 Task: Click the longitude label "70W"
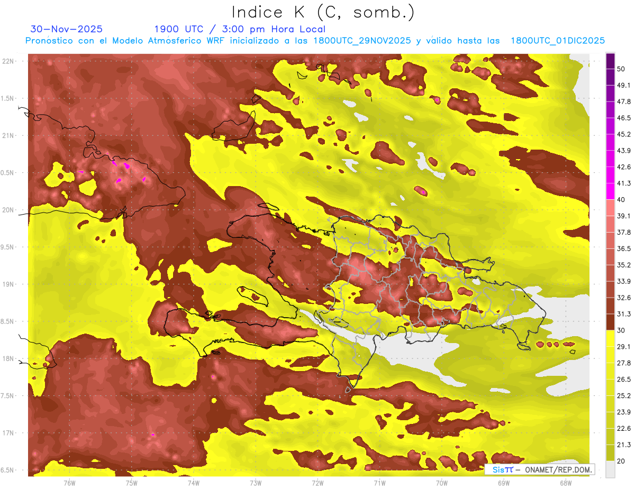click(x=441, y=483)
